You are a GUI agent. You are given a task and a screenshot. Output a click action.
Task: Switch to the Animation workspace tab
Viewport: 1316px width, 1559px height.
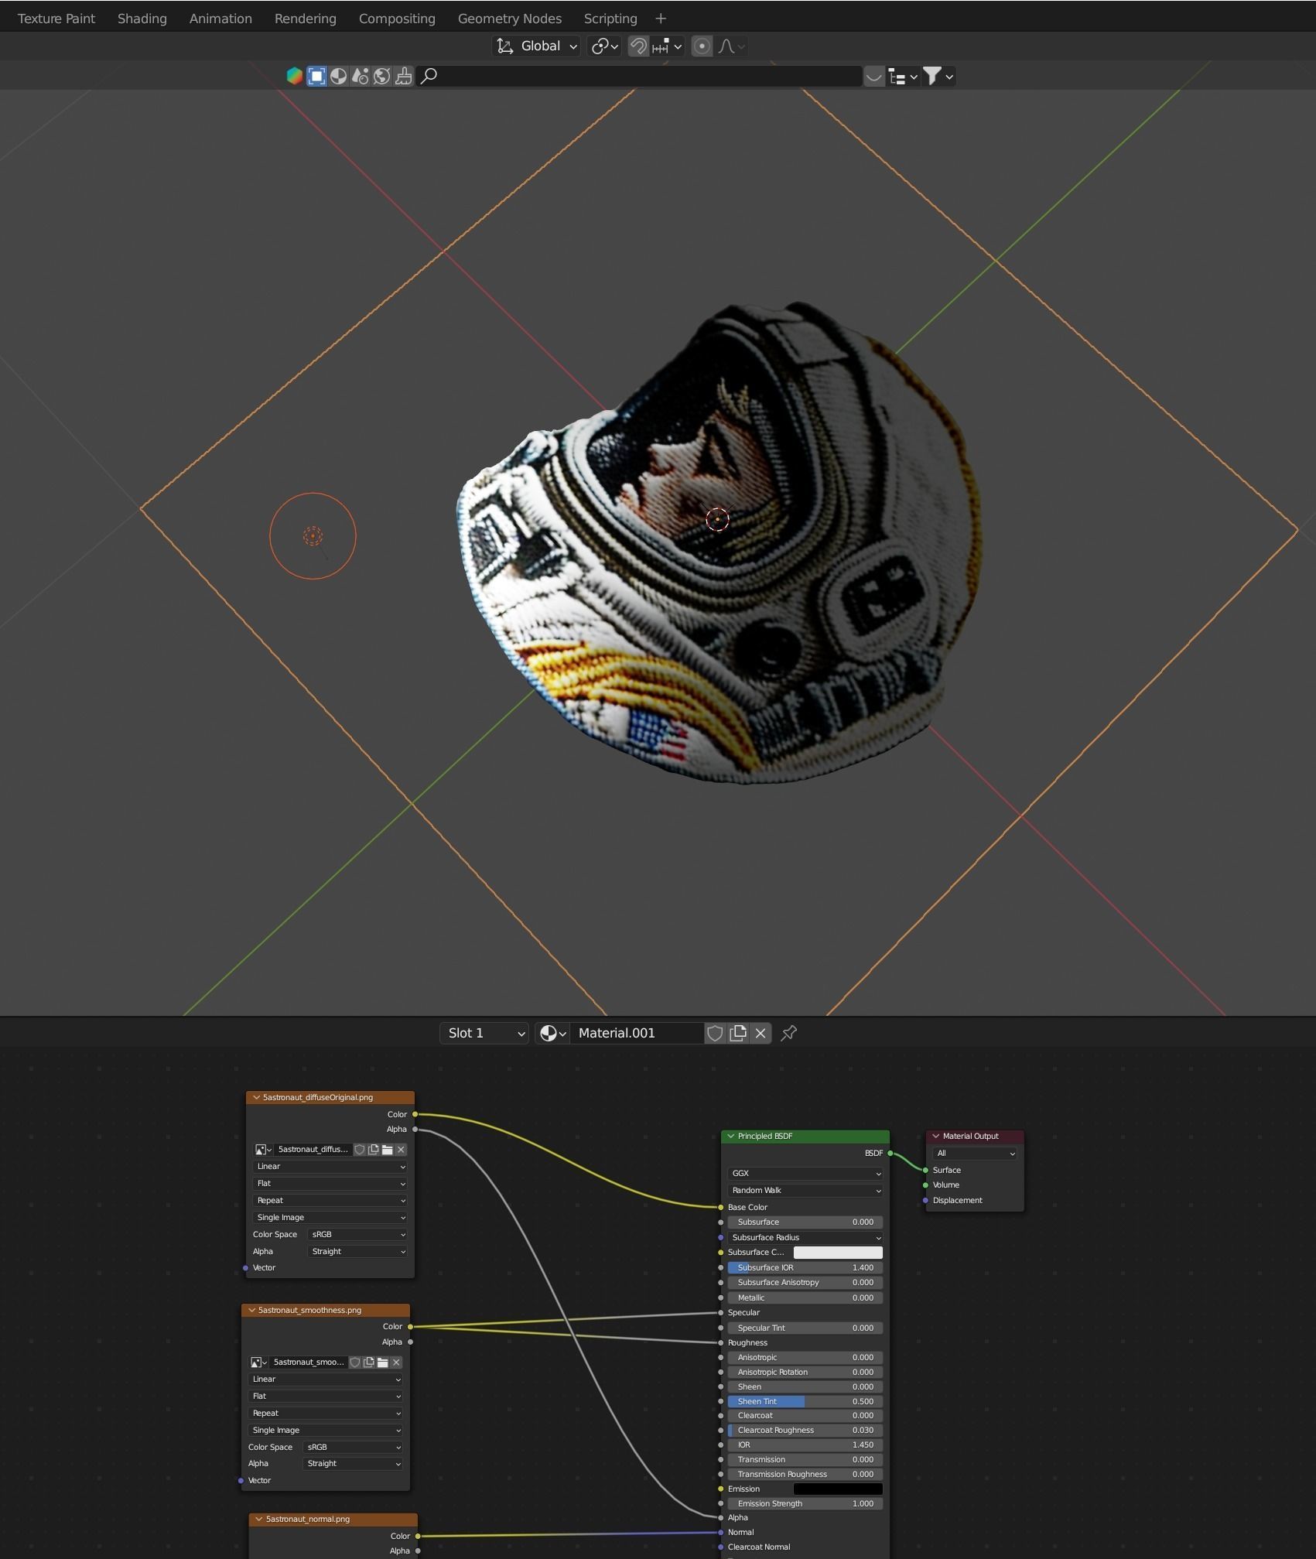pyautogui.click(x=220, y=19)
